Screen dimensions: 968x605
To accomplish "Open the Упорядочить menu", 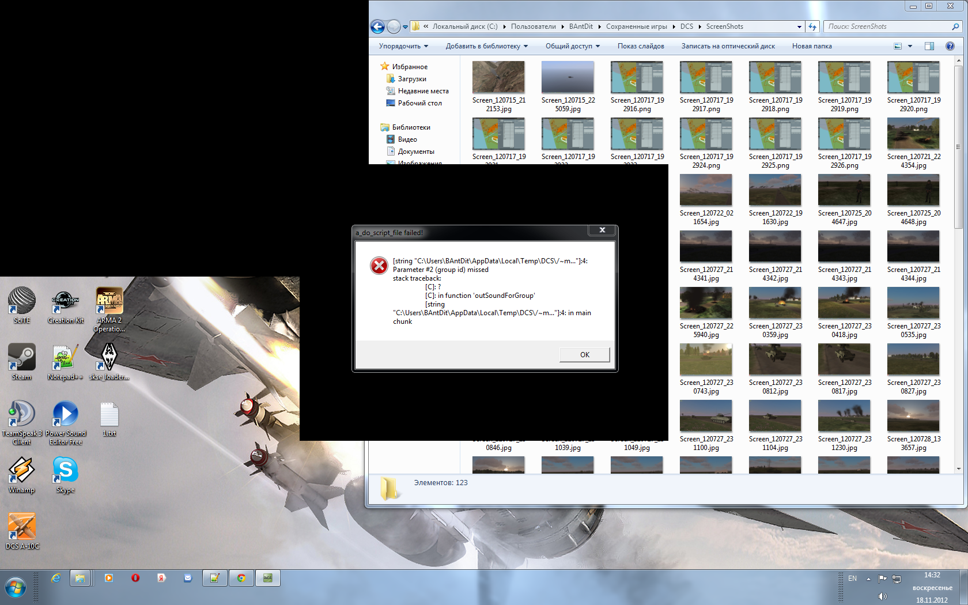I will (403, 46).
